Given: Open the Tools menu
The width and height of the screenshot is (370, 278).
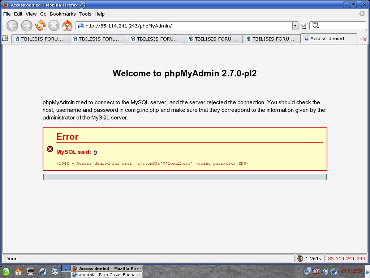Looking at the screenshot, I should pos(85,14).
